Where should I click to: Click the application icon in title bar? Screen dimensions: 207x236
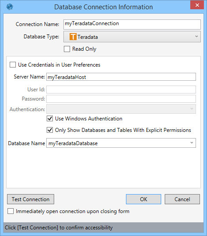(10, 7)
